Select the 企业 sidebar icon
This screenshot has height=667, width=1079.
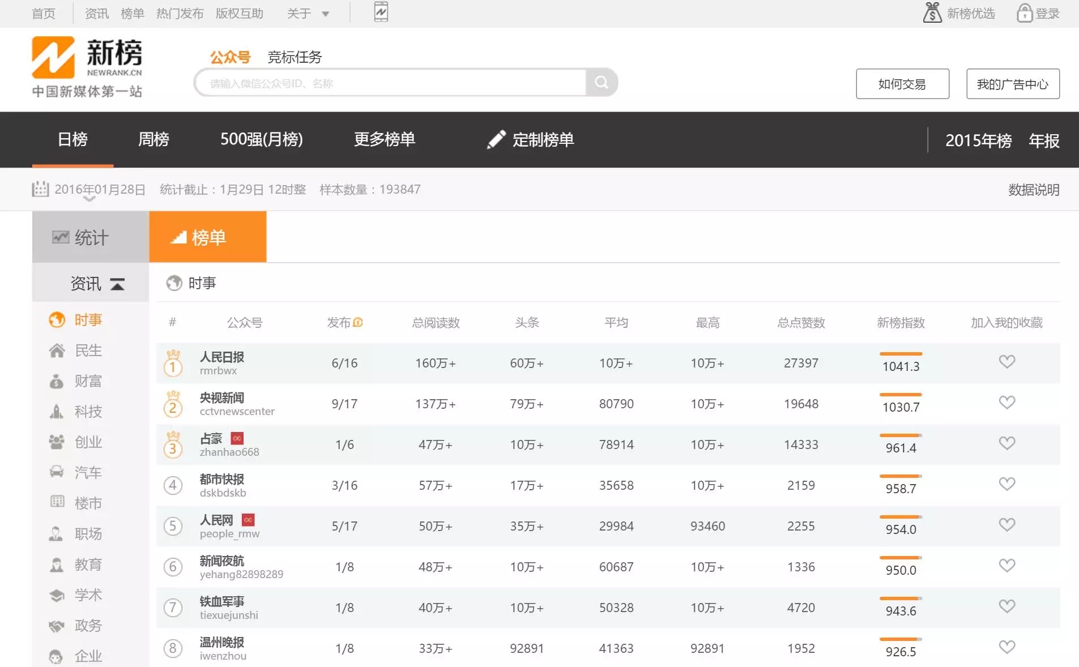56,656
